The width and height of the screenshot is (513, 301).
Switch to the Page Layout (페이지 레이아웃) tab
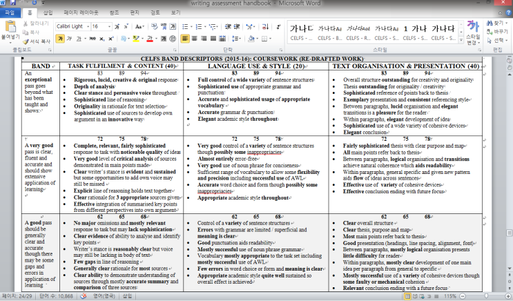(81, 12)
